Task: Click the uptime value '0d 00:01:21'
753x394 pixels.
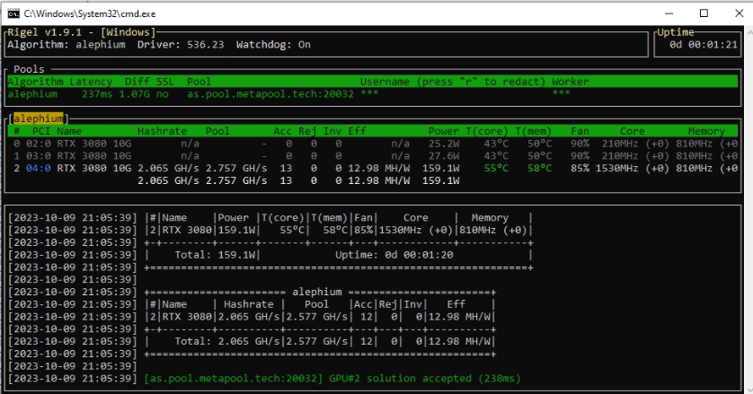Action: [x=703, y=45]
